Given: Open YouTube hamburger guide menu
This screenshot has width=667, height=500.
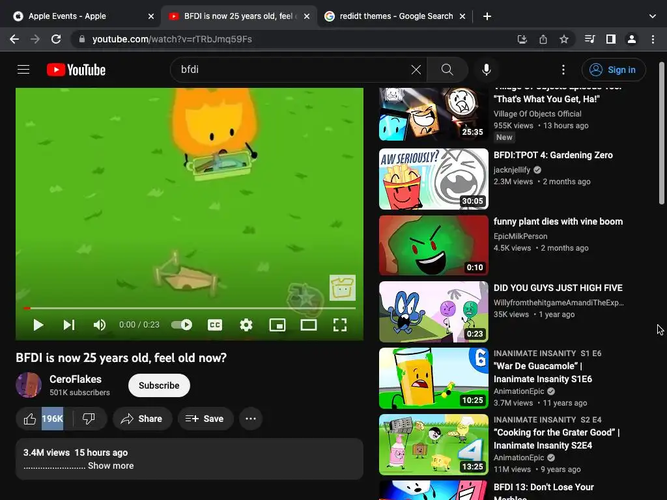Looking at the screenshot, I should [x=23, y=69].
